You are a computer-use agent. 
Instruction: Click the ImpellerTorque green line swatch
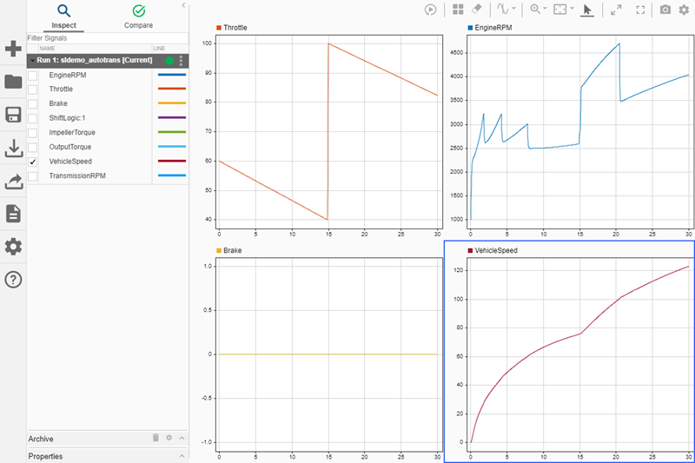172,132
